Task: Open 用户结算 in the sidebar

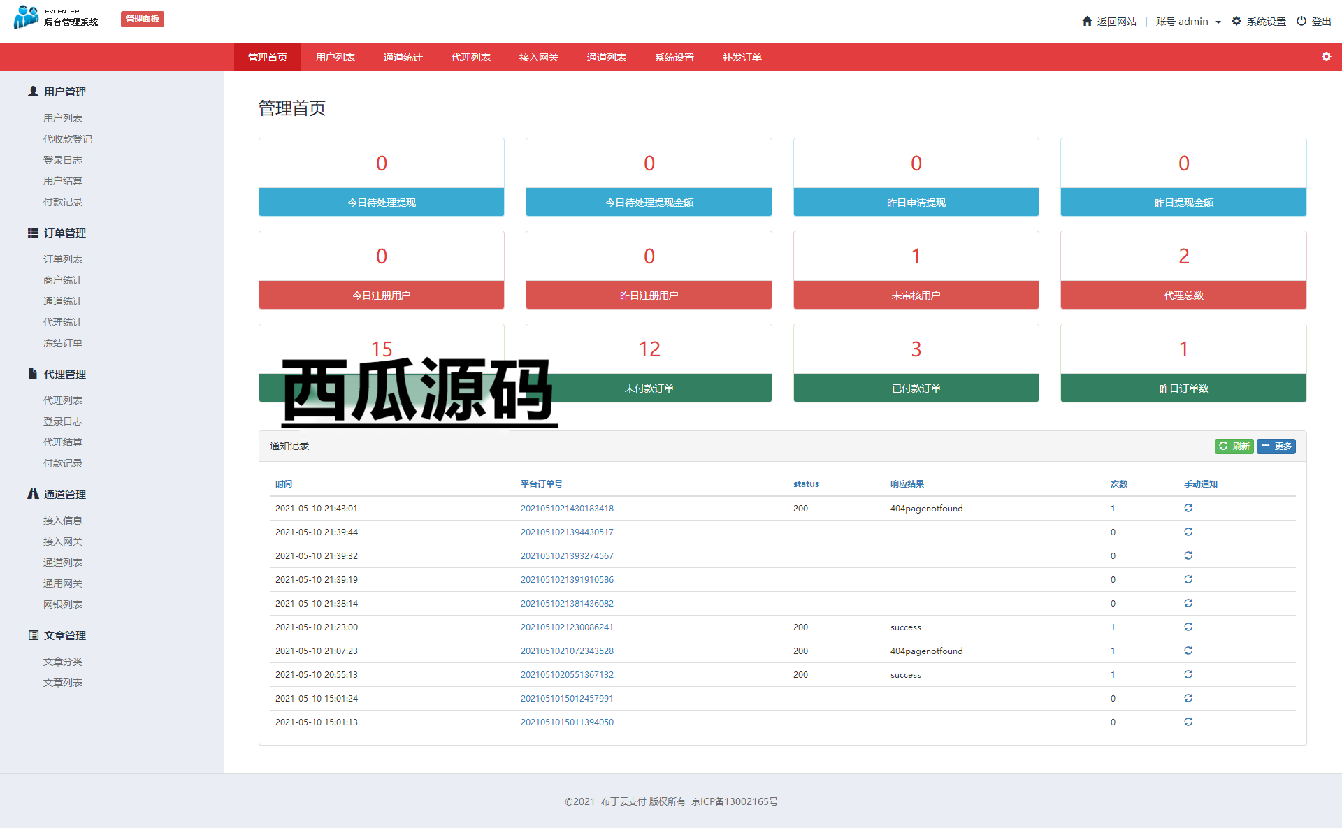Action: click(63, 181)
